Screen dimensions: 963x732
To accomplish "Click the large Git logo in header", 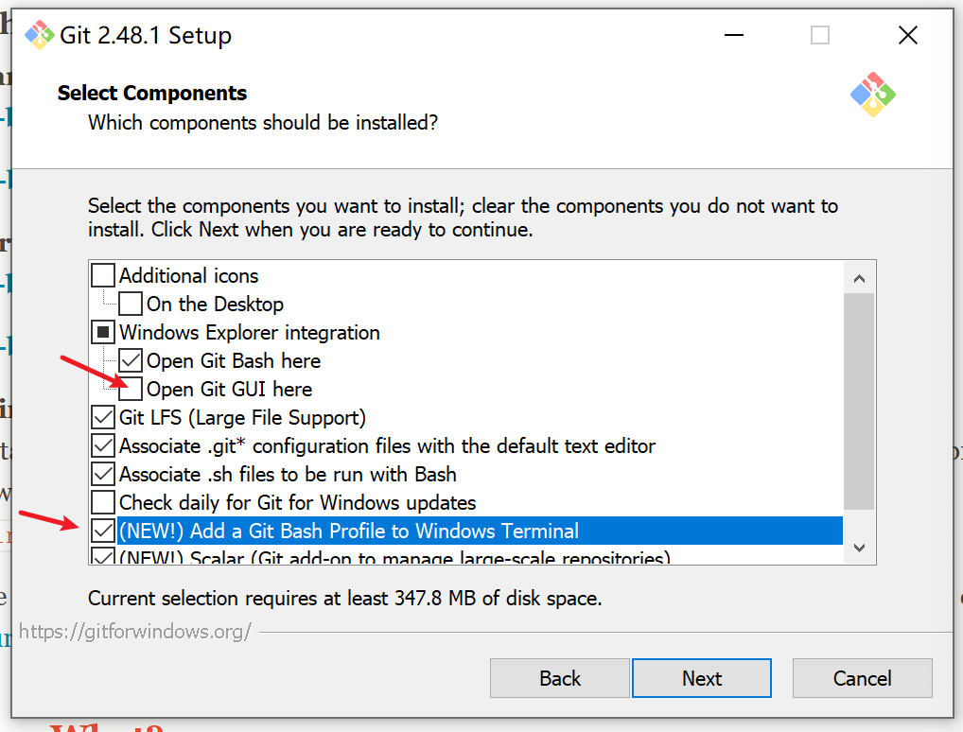I will coord(873,95).
